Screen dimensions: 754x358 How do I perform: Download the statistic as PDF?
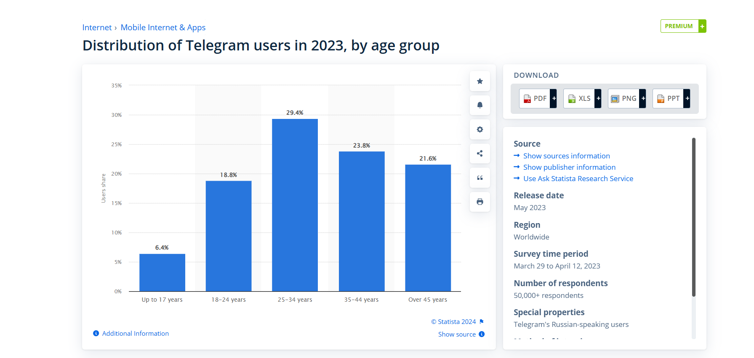coord(538,98)
